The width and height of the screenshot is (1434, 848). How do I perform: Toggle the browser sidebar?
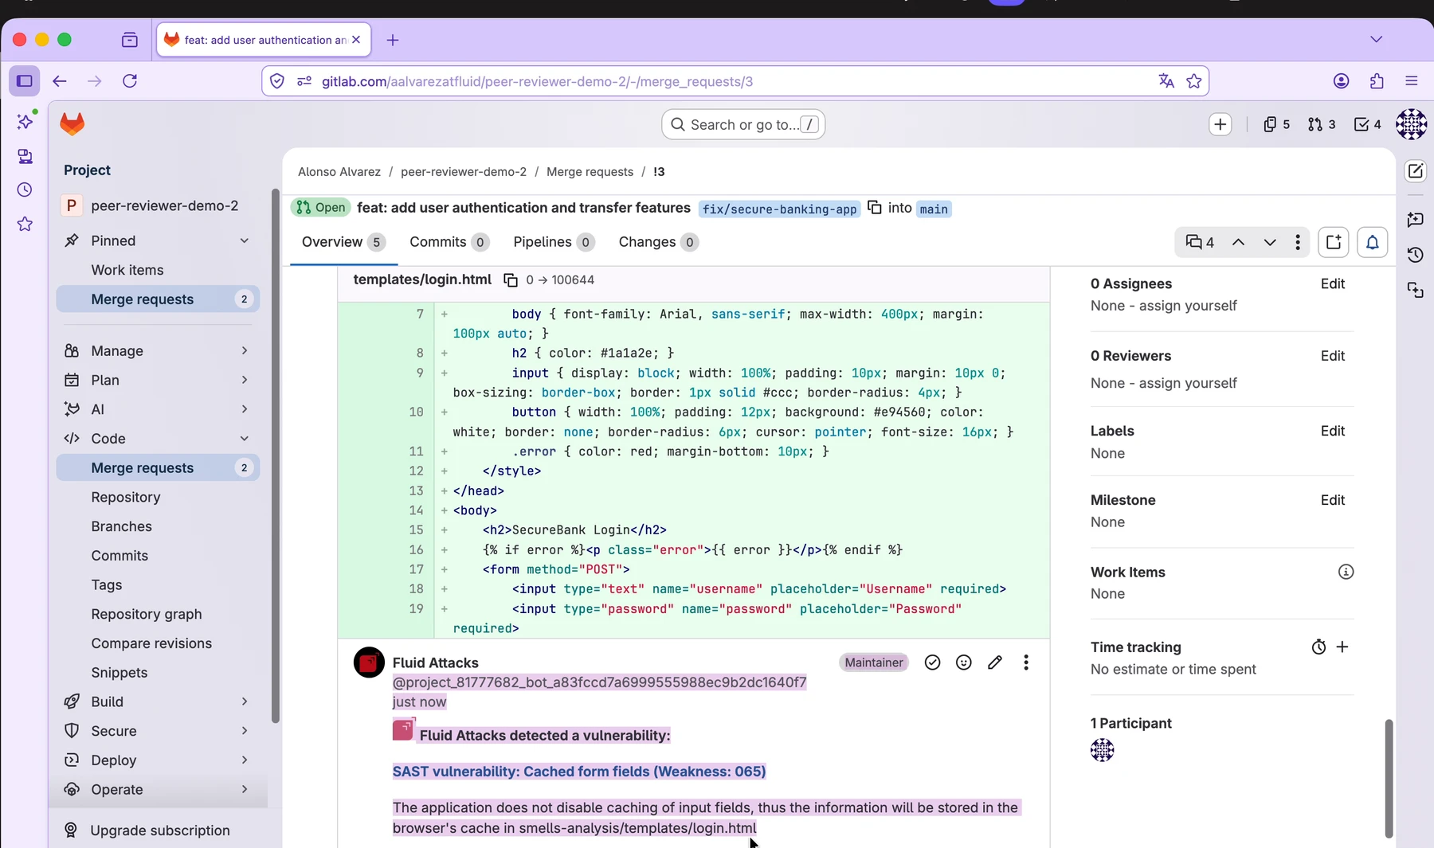coord(25,81)
